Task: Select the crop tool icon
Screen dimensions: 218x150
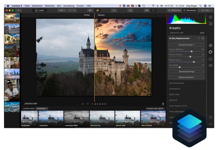Action: point(114,10)
